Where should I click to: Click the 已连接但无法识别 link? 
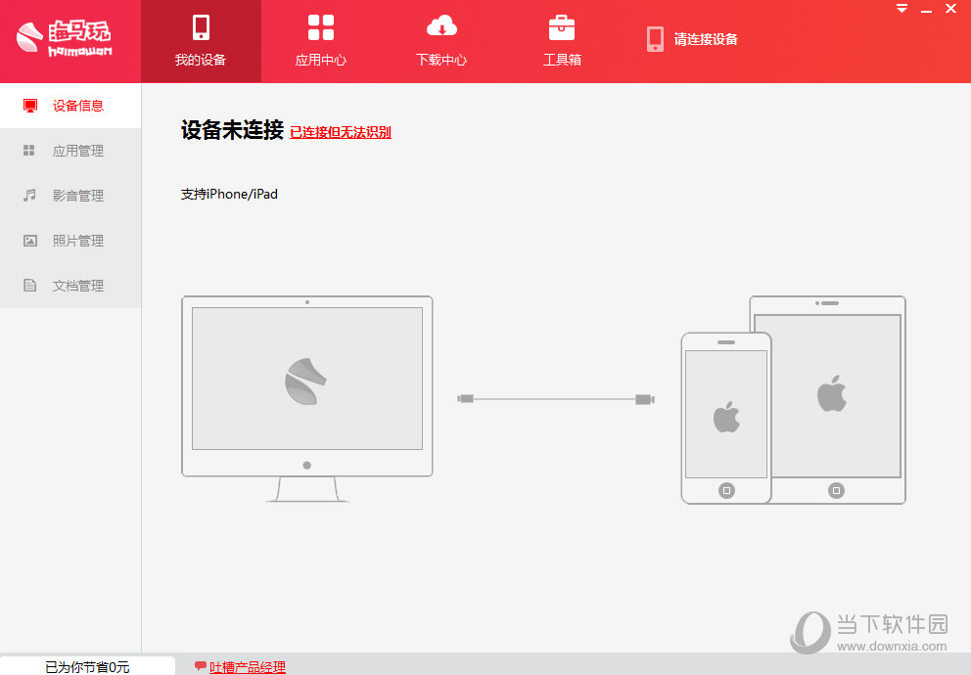click(341, 132)
